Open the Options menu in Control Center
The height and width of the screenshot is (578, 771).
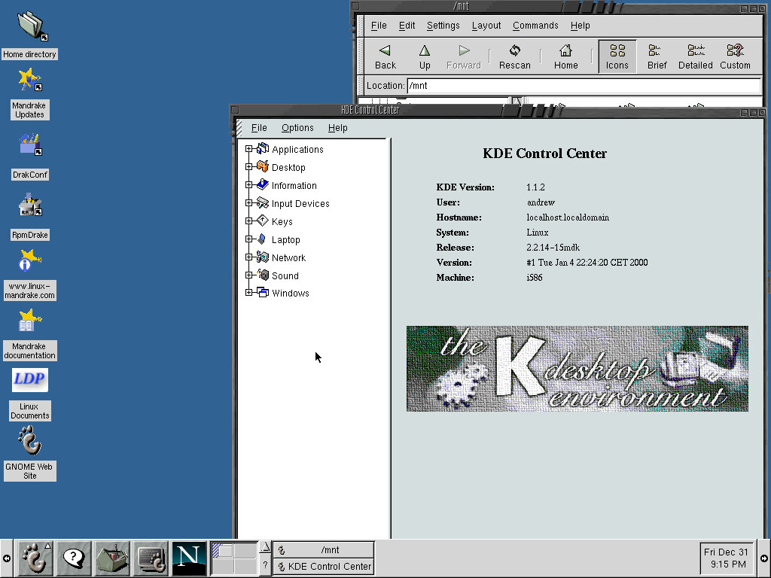pos(297,127)
